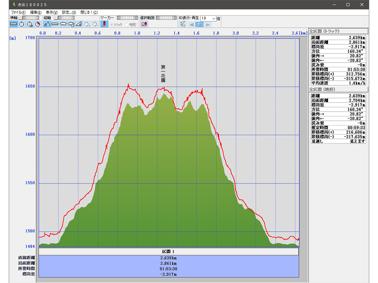The width and height of the screenshot is (378, 283).
Task: Toggle the small checkbox beside 横軸
Action: pyautogui.click(x=20, y=18)
